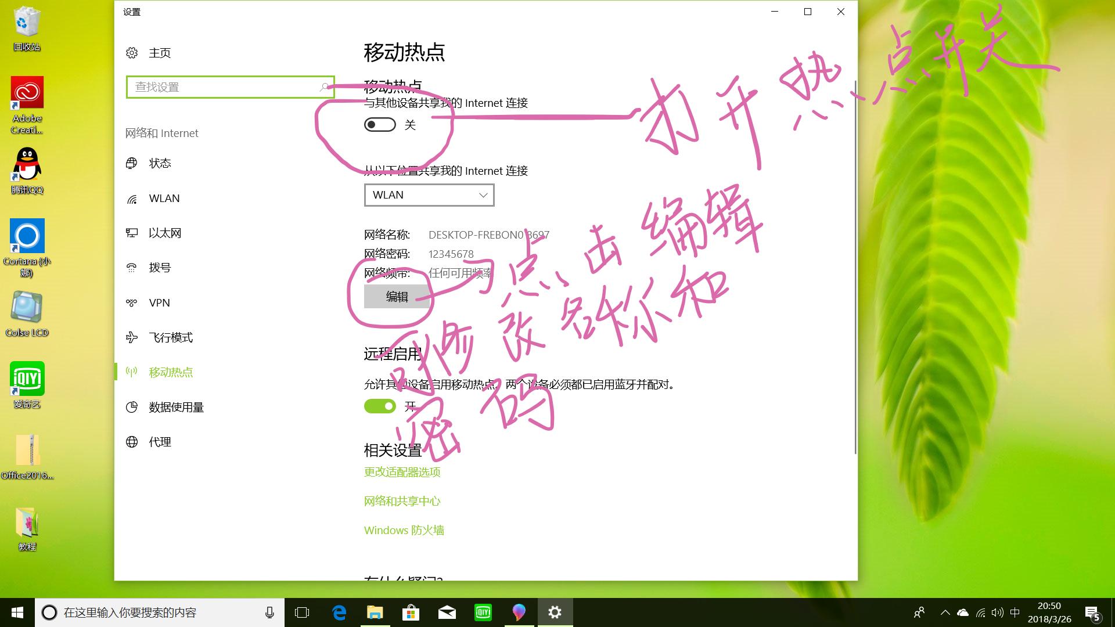Open the 拨号 (Dial-up) settings

pyautogui.click(x=160, y=268)
